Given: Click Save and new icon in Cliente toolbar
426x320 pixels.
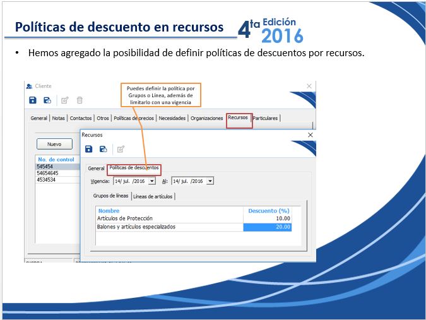Looking at the screenshot, I should (47, 100).
